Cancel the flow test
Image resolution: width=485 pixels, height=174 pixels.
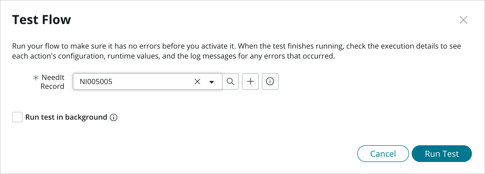point(383,154)
